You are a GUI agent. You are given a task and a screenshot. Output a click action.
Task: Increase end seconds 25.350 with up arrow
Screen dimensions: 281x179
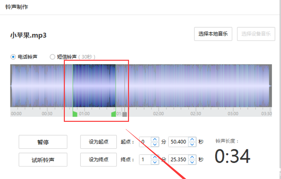pos(192,157)
